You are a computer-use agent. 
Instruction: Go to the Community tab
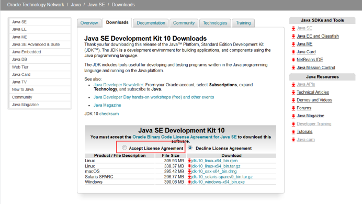click(184, 23)
